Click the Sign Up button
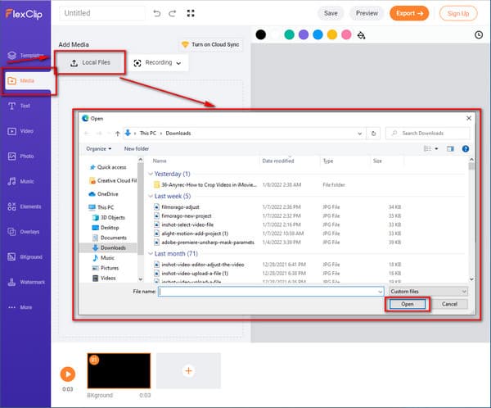Screen dimensions: 491x408 point(458,13)
